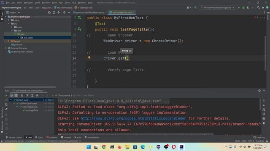Sort test results alphabetically in Run panel
270x151 pixels.
pos(22,96)
